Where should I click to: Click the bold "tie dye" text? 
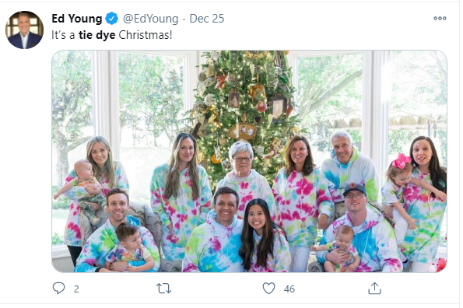(x=96, y=35)
